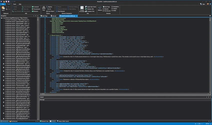This screenshot has height=125, width=212.
Task: Open the Tools ribbon tab
Action: [14, 4]
